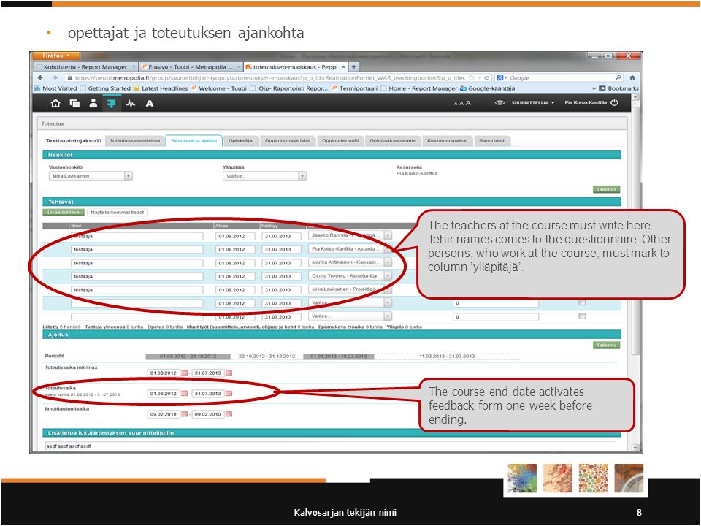701x526 pixels.
Task: Open the Ylläpitäjä Valitse dropdown
Action: [264, 176]
